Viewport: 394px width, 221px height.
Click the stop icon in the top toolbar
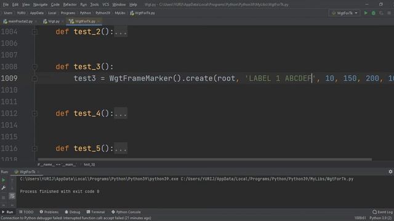(x=388, y=13)
